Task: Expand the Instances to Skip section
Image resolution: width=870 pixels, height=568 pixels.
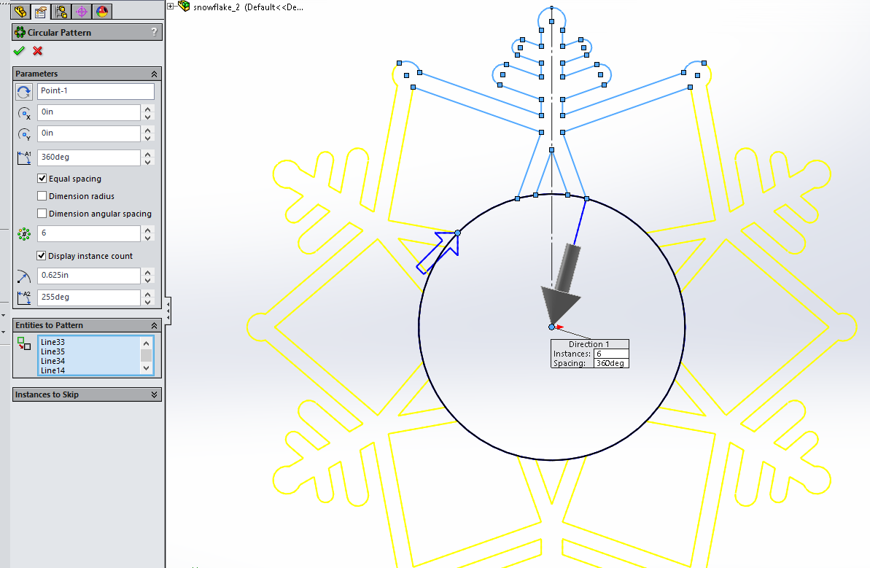Action: pyautogui.click(x=155, y=395)
